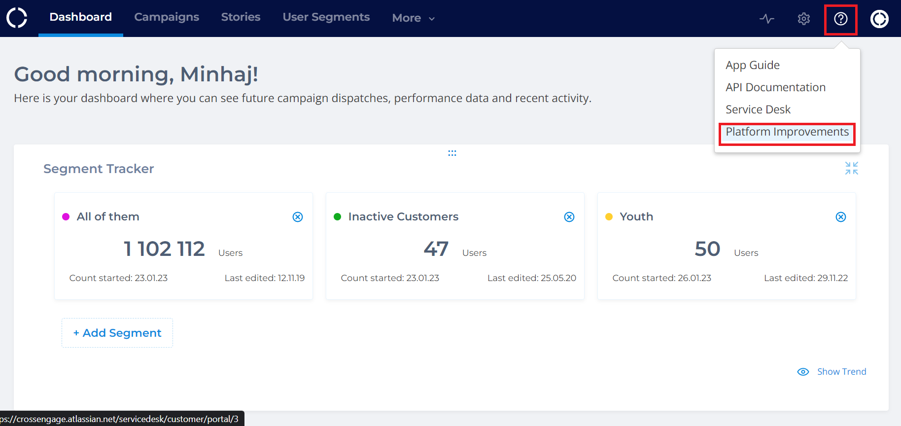Click the All of them card title
Image resolution: width=901 pixels, height=426 pixels.
(108, 216)
